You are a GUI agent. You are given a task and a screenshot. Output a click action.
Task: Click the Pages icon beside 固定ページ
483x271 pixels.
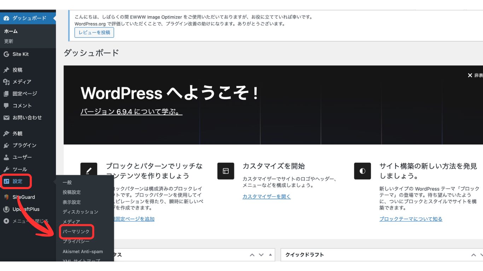tap(6, 94)
